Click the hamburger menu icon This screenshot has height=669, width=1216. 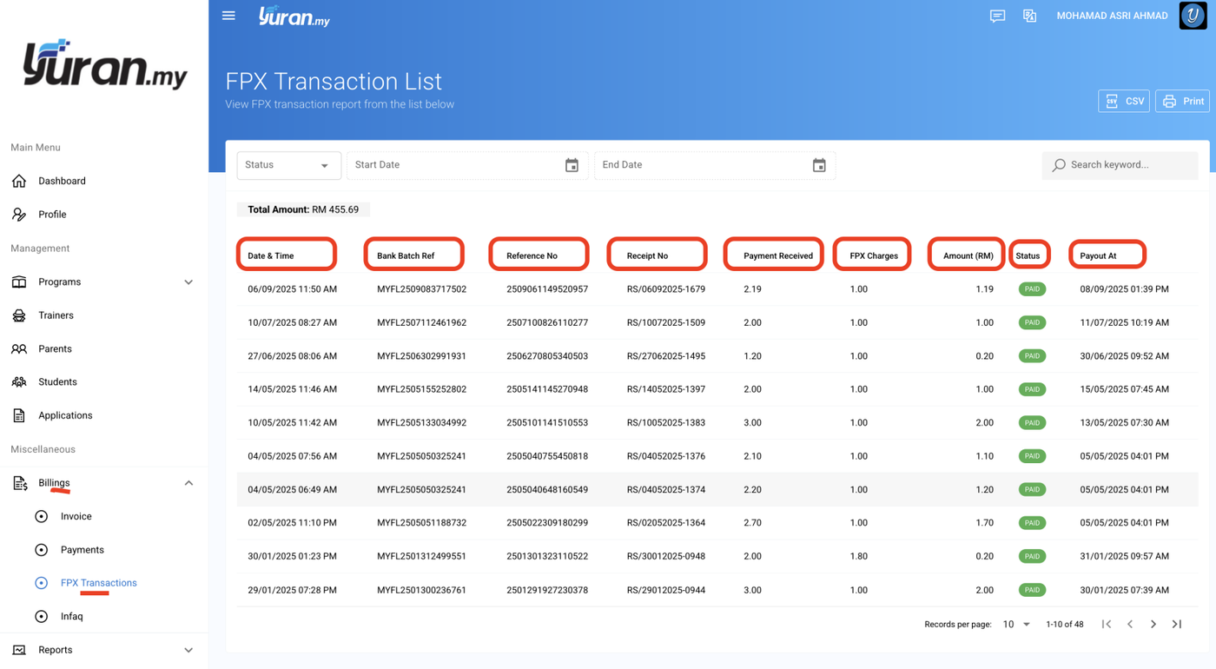(x=228, y=16)
